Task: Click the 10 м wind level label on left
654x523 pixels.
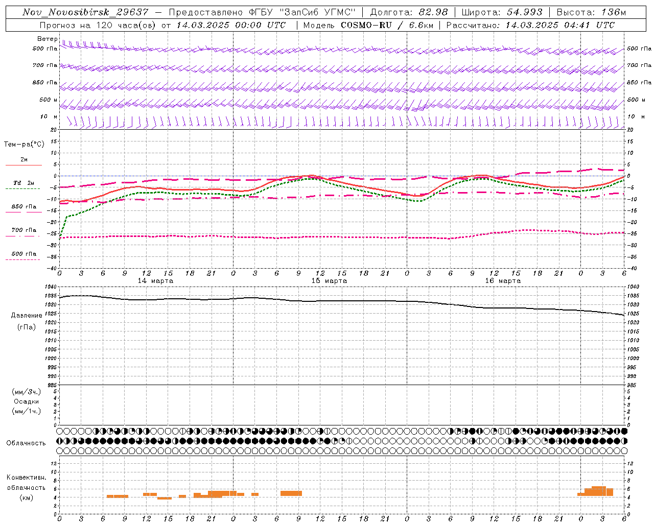Action: (49, 116)
